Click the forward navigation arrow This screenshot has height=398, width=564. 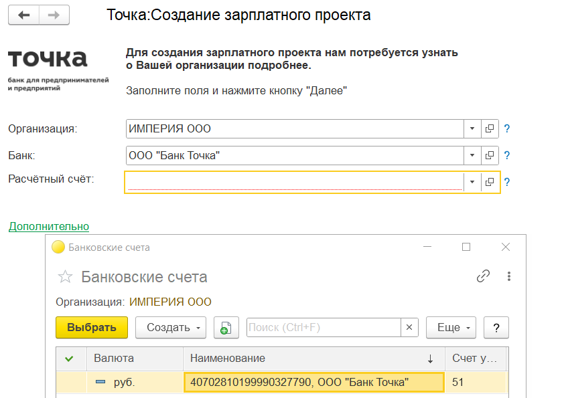(55, 16)
